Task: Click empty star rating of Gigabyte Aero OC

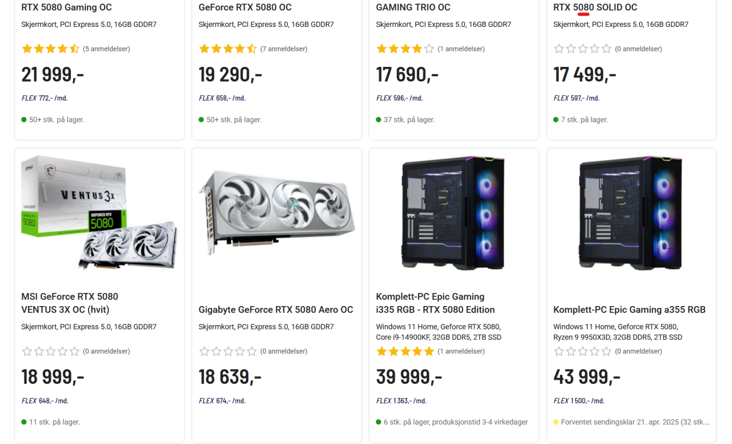Action: (x=228, y=351)
